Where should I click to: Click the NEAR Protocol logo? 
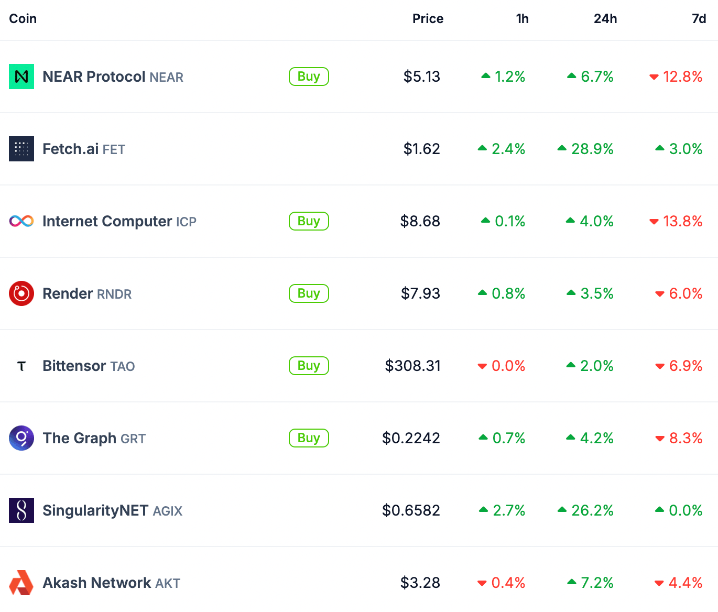pyautogui.click(x=21, y=76)
